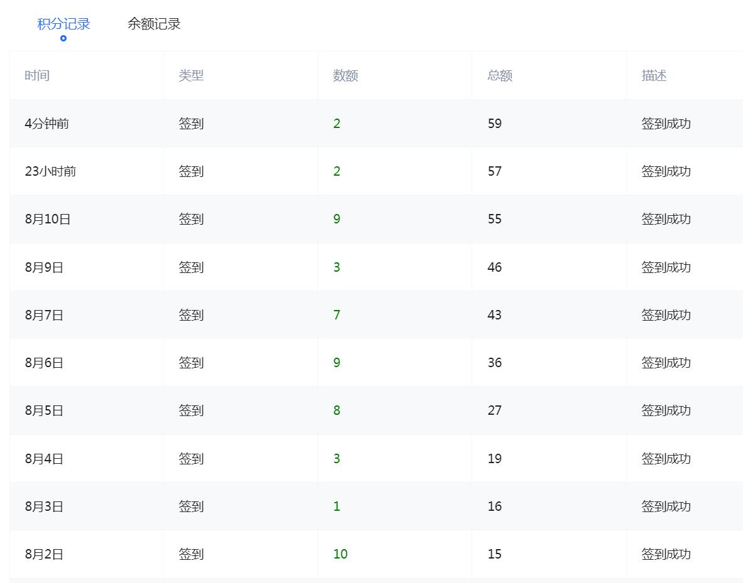
Task: Select the 时间 column header
Action: [37, 75]
